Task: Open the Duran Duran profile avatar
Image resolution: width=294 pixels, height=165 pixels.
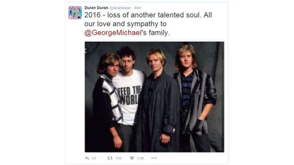Action: pyautogui.click(x=75, y=13)
